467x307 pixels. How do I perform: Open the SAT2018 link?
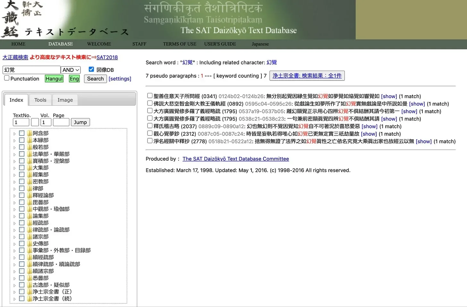pyautogui.click(x=107, y=57)
